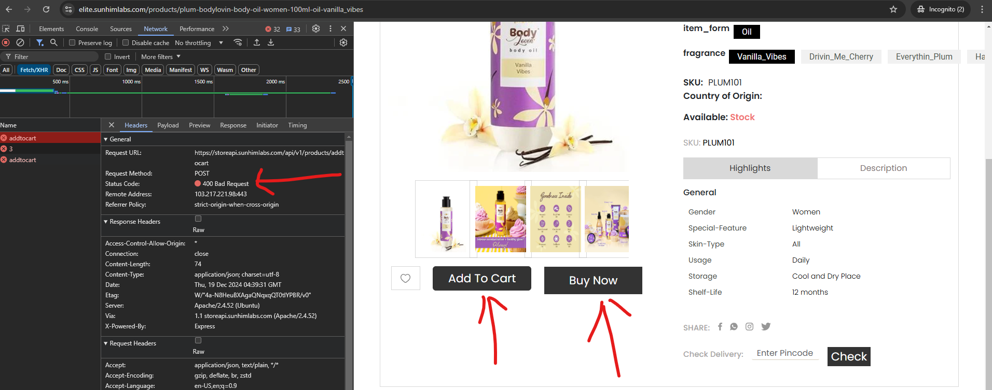Open the Sources panel tab
992x390 pixels.
pyautogui.click(x=121, y=29)
